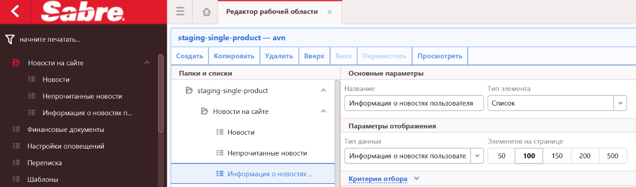Click the red folder icon in sidebar
The image size is (636, 187).
pyautogui.click(x=16, y=63)
